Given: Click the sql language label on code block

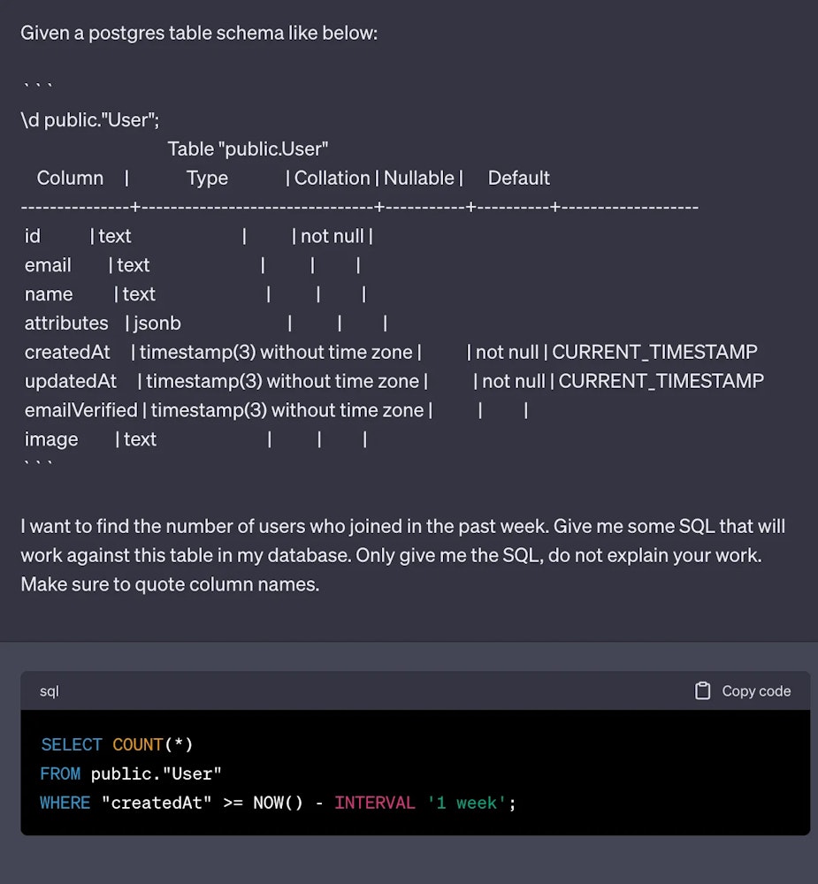Looking at the screenshot, I should [x=50, y=691].
